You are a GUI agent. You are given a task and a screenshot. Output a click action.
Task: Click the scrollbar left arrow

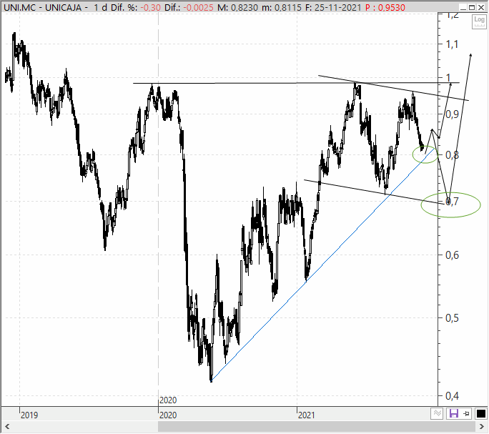pos(7,427)
